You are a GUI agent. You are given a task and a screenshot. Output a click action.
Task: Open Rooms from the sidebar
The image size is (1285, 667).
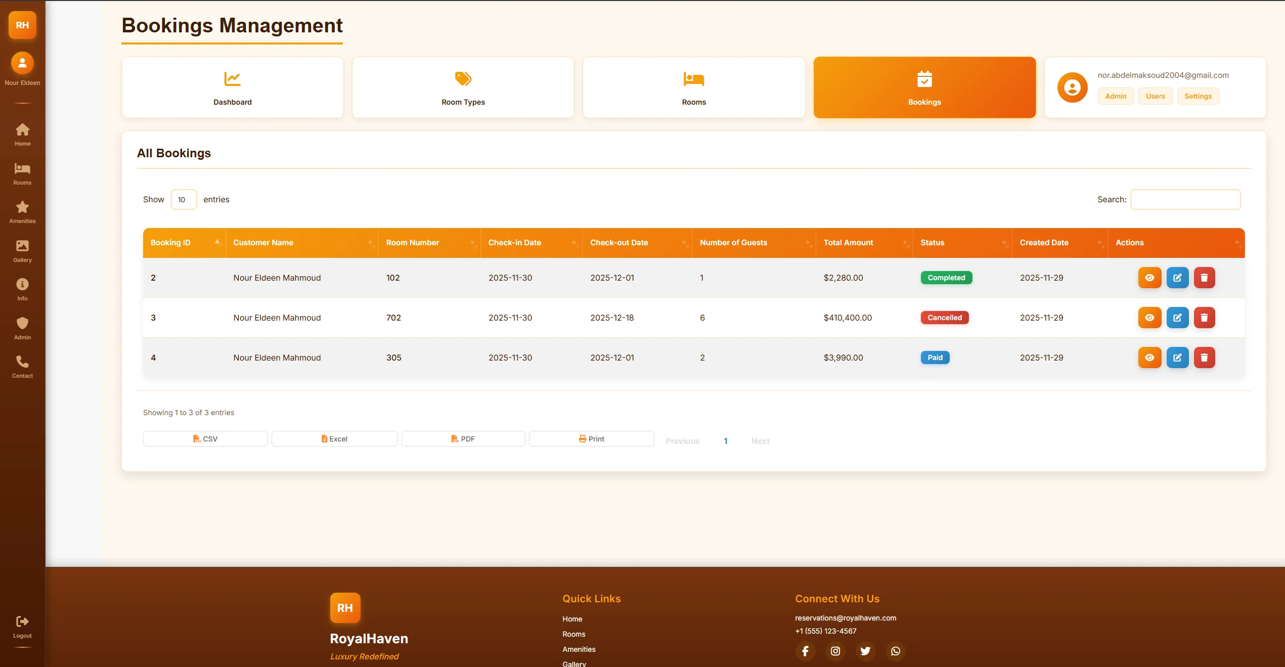coord(22,173)
